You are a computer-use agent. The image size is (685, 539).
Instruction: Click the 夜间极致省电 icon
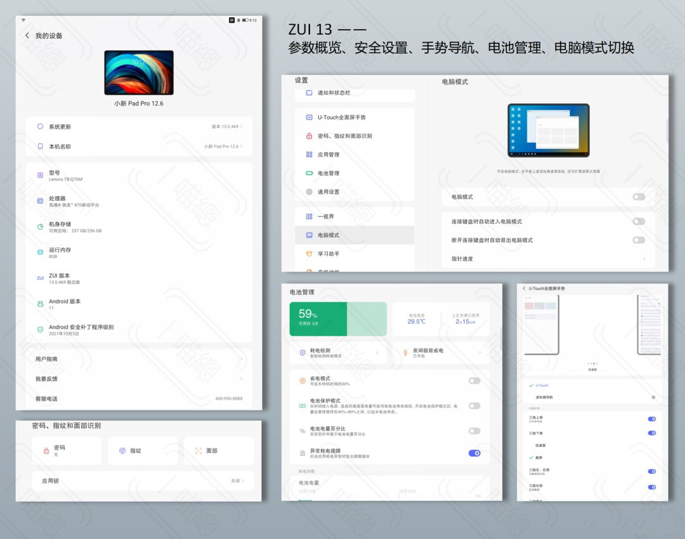(405, 353)
